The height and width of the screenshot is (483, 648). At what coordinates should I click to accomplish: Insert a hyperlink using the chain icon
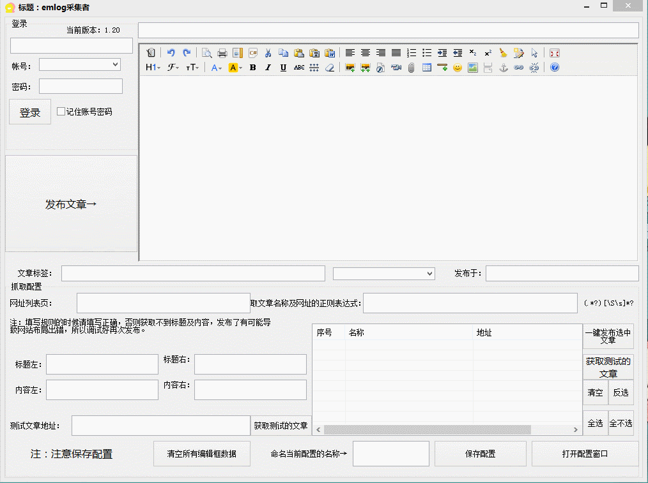[x=519, y=68]
